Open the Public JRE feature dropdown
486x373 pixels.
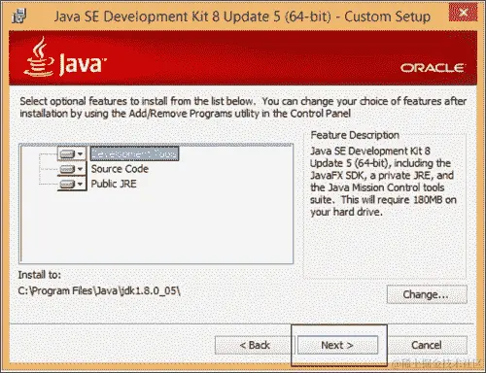coord(72,184)
